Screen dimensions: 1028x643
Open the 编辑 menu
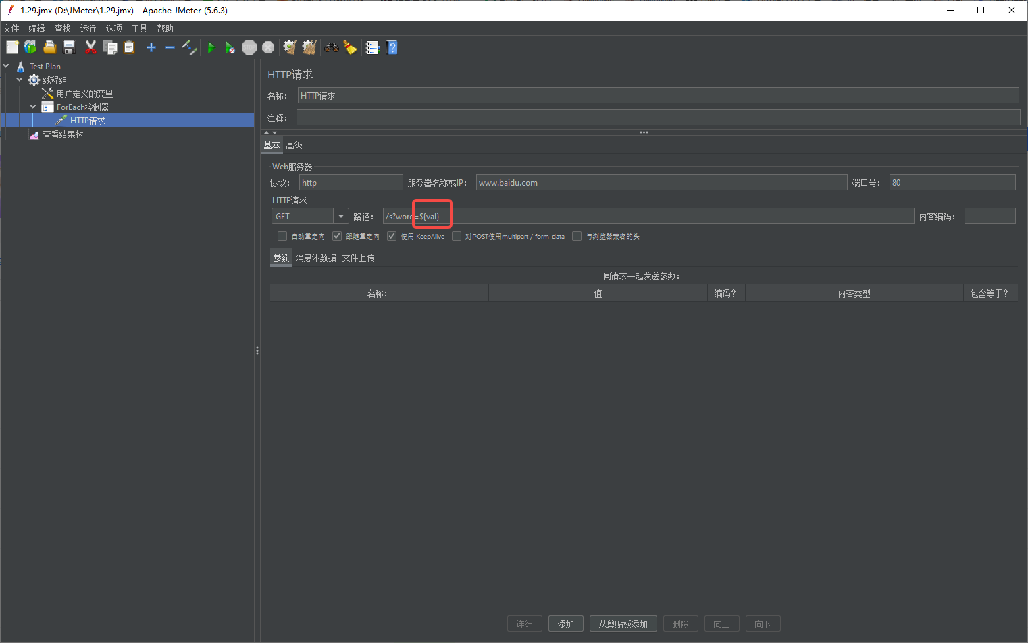coord(36,28)
